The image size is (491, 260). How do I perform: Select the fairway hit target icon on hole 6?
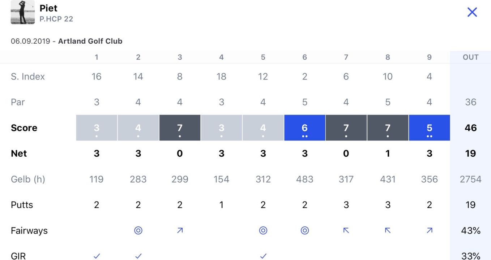click(304, 230)
